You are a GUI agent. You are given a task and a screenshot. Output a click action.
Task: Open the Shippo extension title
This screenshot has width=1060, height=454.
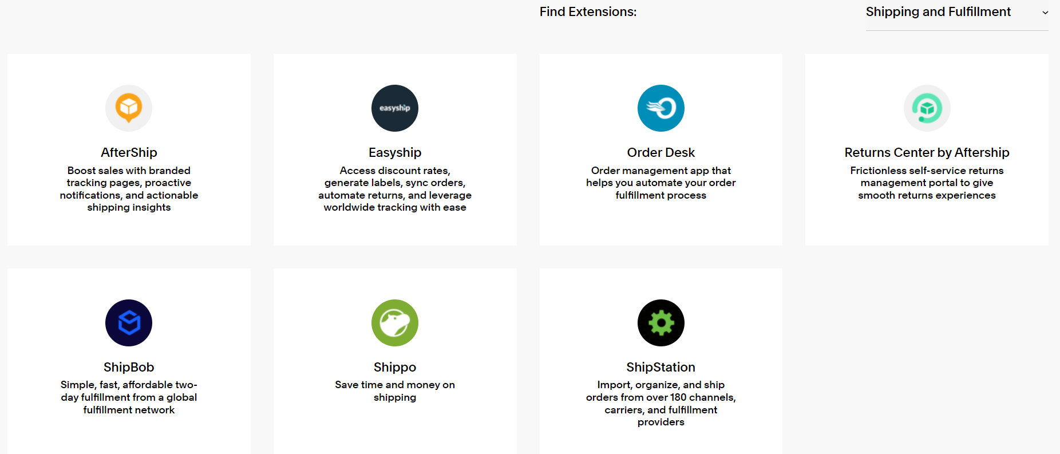[395, 367]
